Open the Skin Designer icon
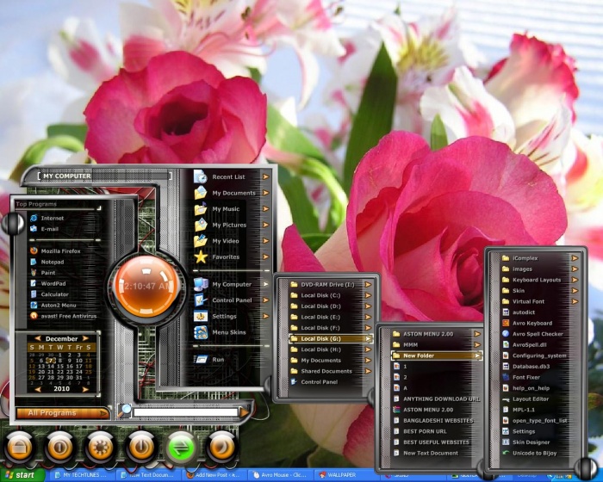Image resolution: width=603 pixels, height=482 pixels. (x=506, y=442)
